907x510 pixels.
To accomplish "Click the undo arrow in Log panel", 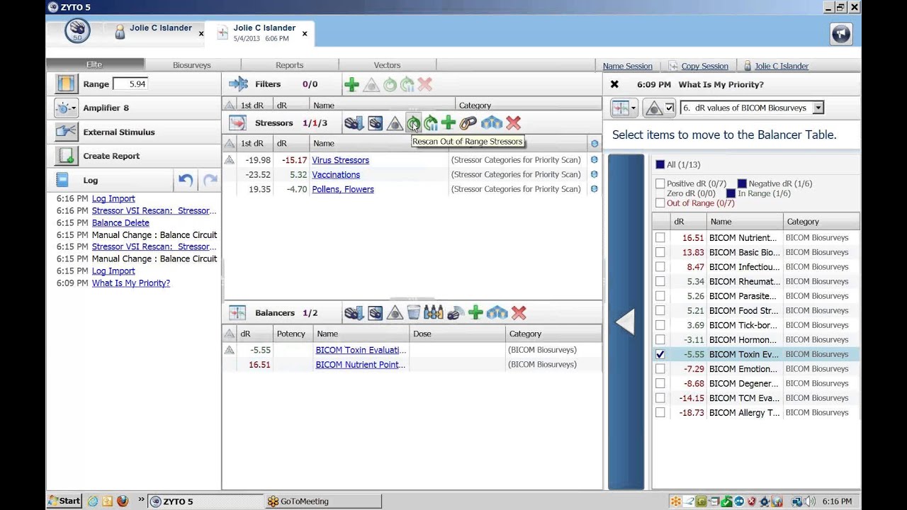I will (186, 180).
